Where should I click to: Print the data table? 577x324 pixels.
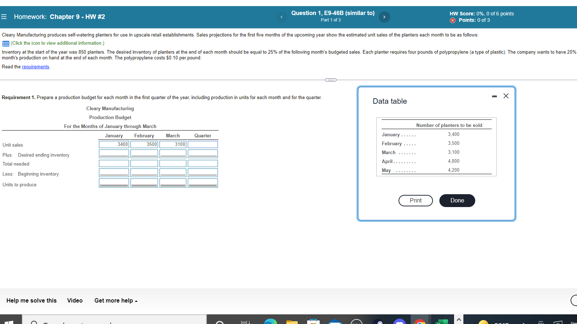click(416, 201)
